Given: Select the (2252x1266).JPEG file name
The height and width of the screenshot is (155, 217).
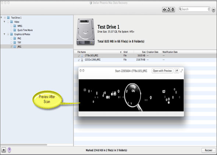Looking at the screenshot, I should click(92, 60).
